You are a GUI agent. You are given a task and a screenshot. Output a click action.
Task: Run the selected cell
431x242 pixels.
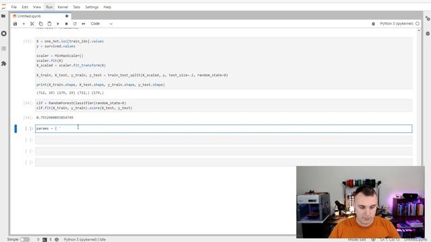coord(58,24)
